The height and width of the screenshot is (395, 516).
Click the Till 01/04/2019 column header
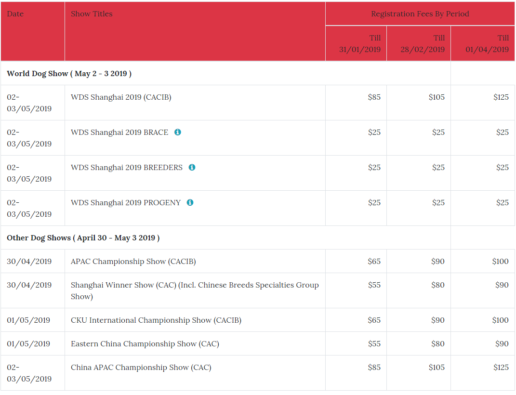(x=487, y=43)
